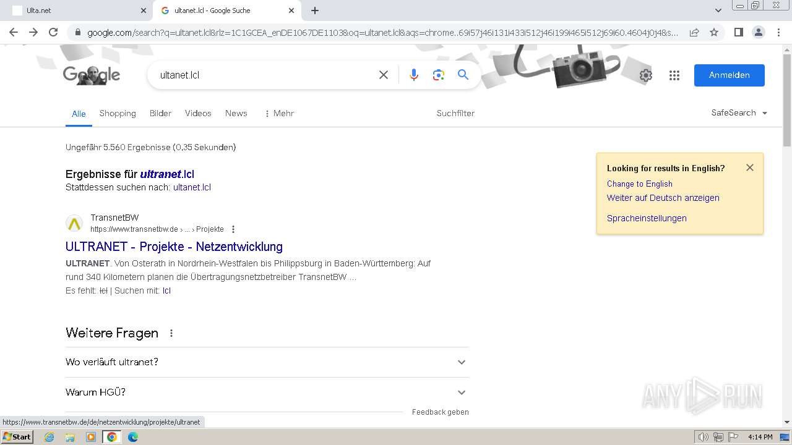Open the tab search dropdown arrow
The width and height of the screenshot is (792, 445).
(718, 11)
